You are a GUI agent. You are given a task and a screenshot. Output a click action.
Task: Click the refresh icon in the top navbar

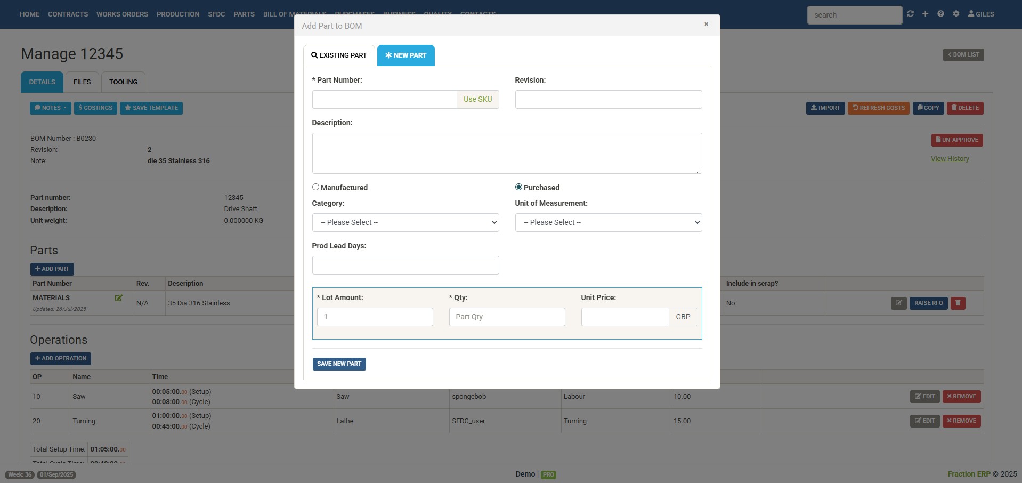point(911,14)
